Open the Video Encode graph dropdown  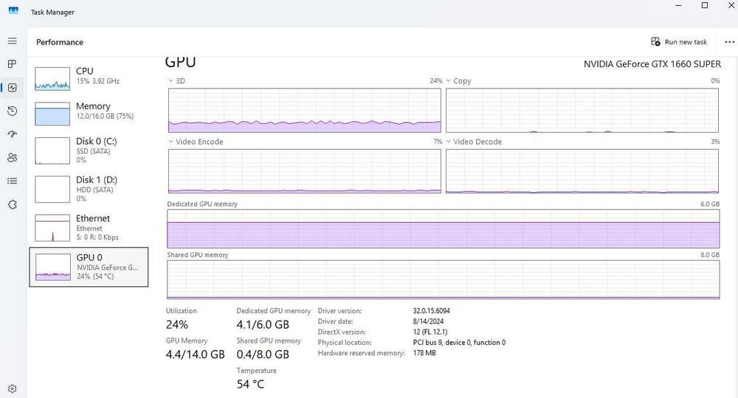pos(171,142)
